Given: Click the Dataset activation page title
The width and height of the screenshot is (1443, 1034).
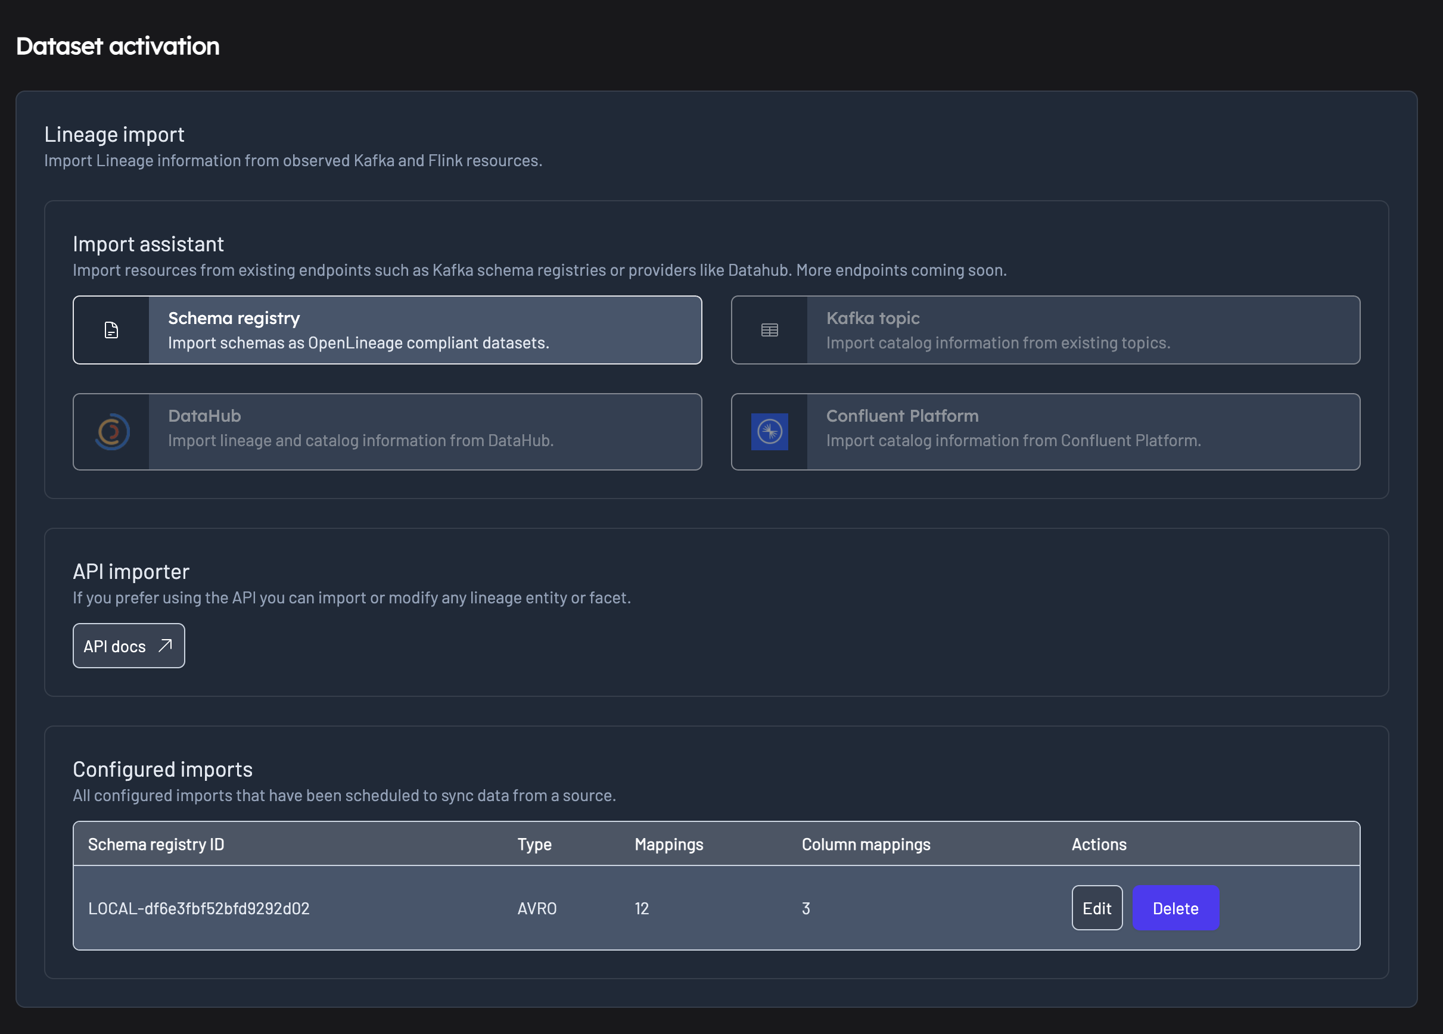Looking at the screenshot, I should pos(118,46).
